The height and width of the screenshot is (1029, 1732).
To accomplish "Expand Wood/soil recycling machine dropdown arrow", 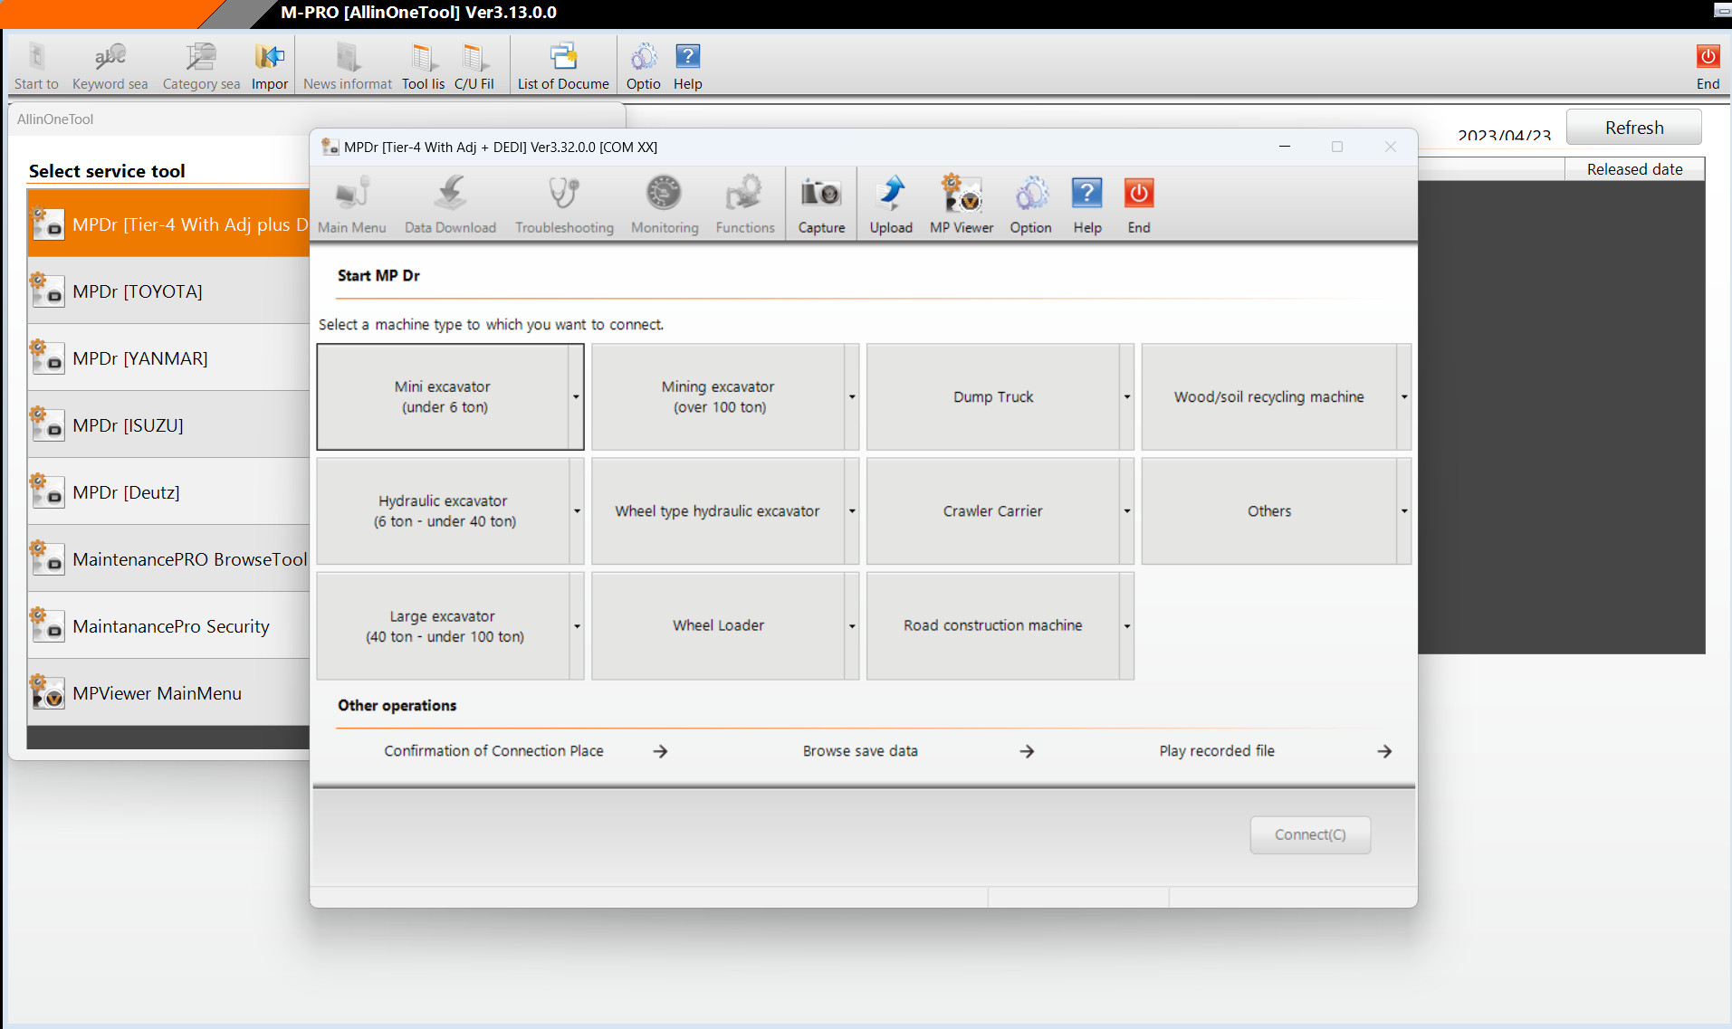I will 1403,396.
